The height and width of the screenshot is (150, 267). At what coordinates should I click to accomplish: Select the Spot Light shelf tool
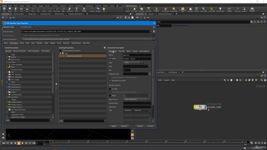point(141,10)
